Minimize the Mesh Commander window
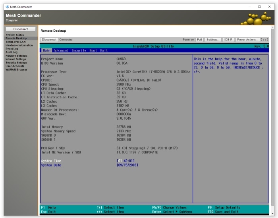 point(250,7)
